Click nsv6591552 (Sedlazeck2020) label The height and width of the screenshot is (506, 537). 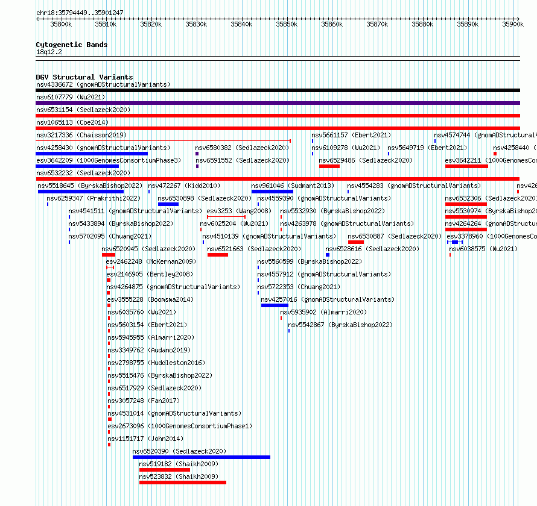click(x=243, y=160)
